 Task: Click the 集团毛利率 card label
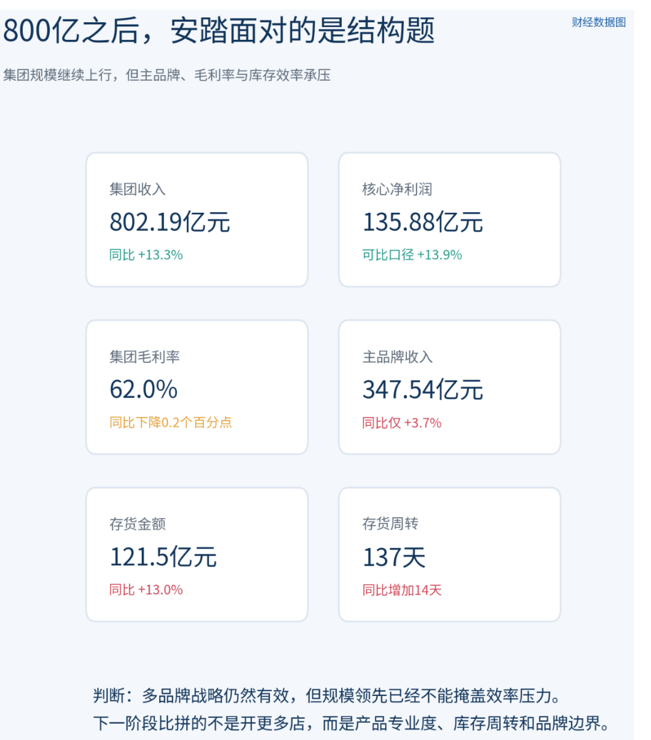[145, 357]
